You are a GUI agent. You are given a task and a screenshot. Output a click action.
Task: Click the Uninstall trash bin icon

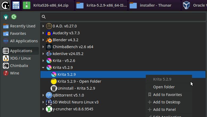pos(54,88)
